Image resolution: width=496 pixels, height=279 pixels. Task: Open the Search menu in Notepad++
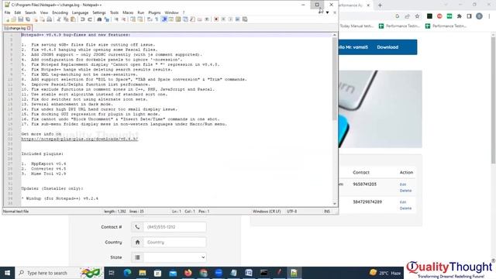click(30, 12)
